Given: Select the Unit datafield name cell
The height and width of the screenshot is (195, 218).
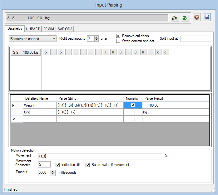Looking at the screenshot, I should click(40, 112).
